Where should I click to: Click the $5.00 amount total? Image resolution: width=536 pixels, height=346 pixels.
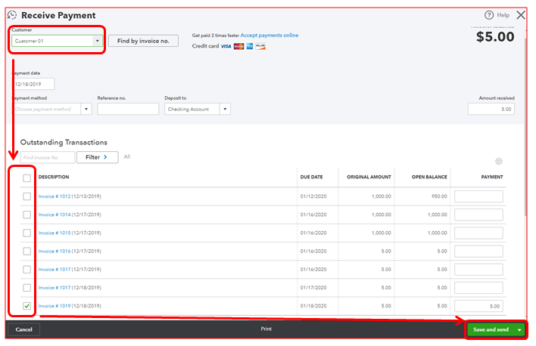click(495, 37)
